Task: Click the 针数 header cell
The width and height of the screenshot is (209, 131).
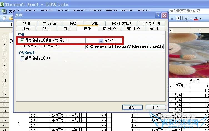Action: 199,80
